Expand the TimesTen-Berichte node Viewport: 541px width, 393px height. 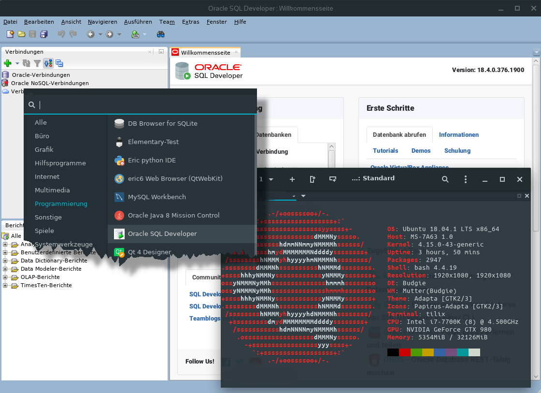5,286
